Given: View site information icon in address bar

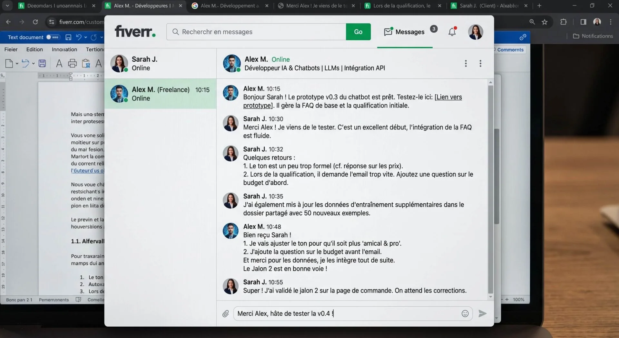Looking at the screenshot, I should (x=51, y=22).
